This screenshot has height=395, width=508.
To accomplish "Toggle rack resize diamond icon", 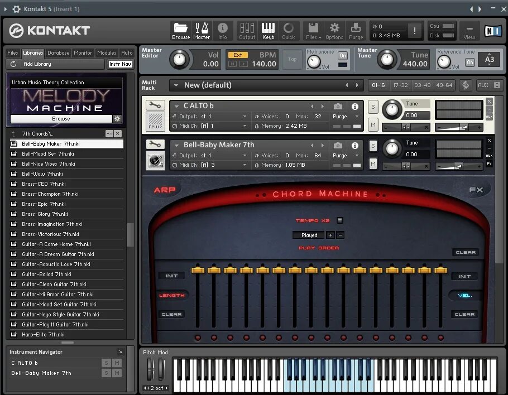I will pyautogui.click(x=466, y=85).
